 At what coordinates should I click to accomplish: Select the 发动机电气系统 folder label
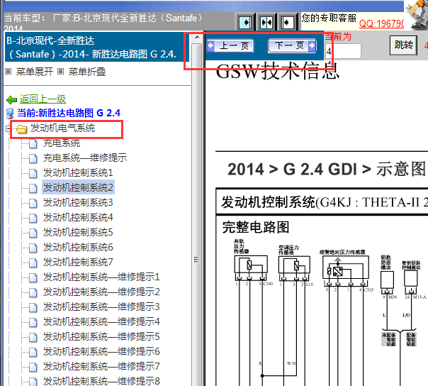62,128
